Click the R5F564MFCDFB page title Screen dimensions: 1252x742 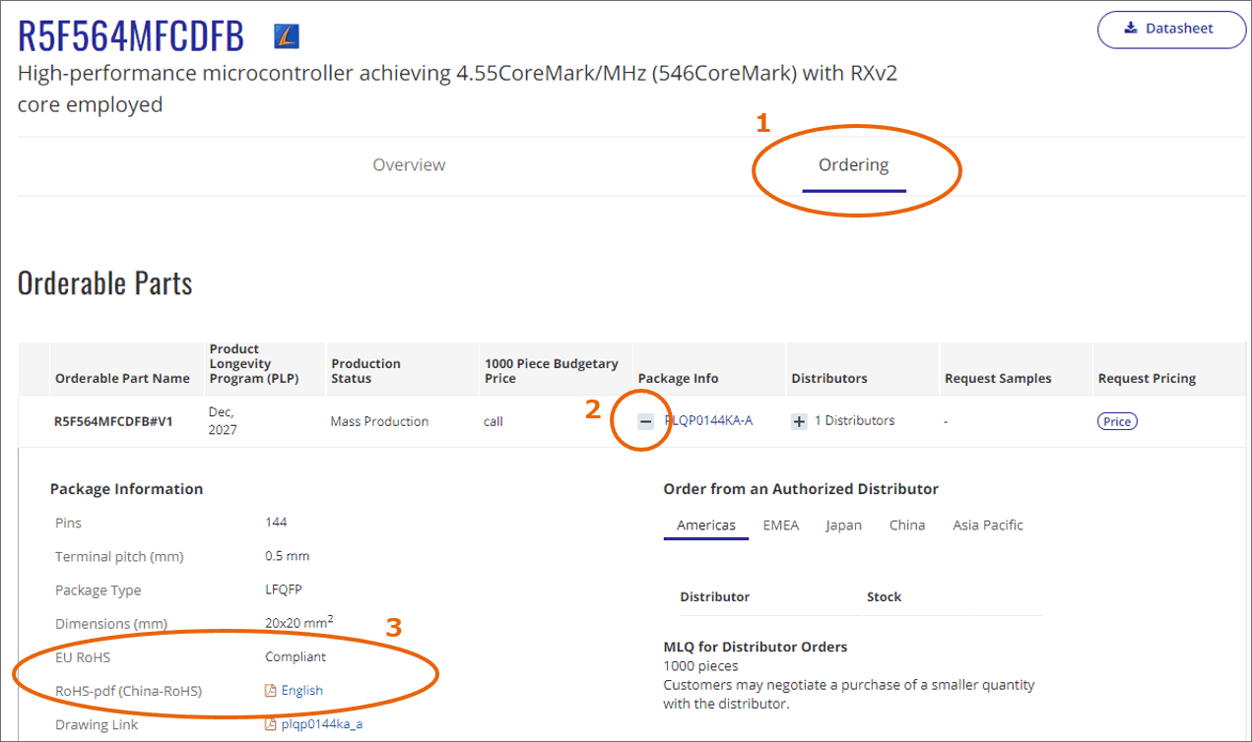[130, 35]
